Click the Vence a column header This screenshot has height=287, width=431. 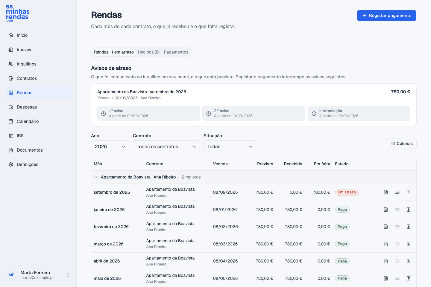point(221,164)
